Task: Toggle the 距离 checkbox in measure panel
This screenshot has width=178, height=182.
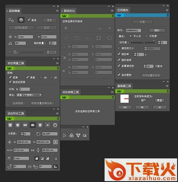Action: click(10, 77)
